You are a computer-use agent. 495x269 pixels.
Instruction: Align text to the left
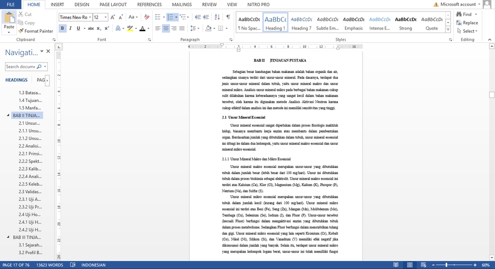(x=158, y=28)
